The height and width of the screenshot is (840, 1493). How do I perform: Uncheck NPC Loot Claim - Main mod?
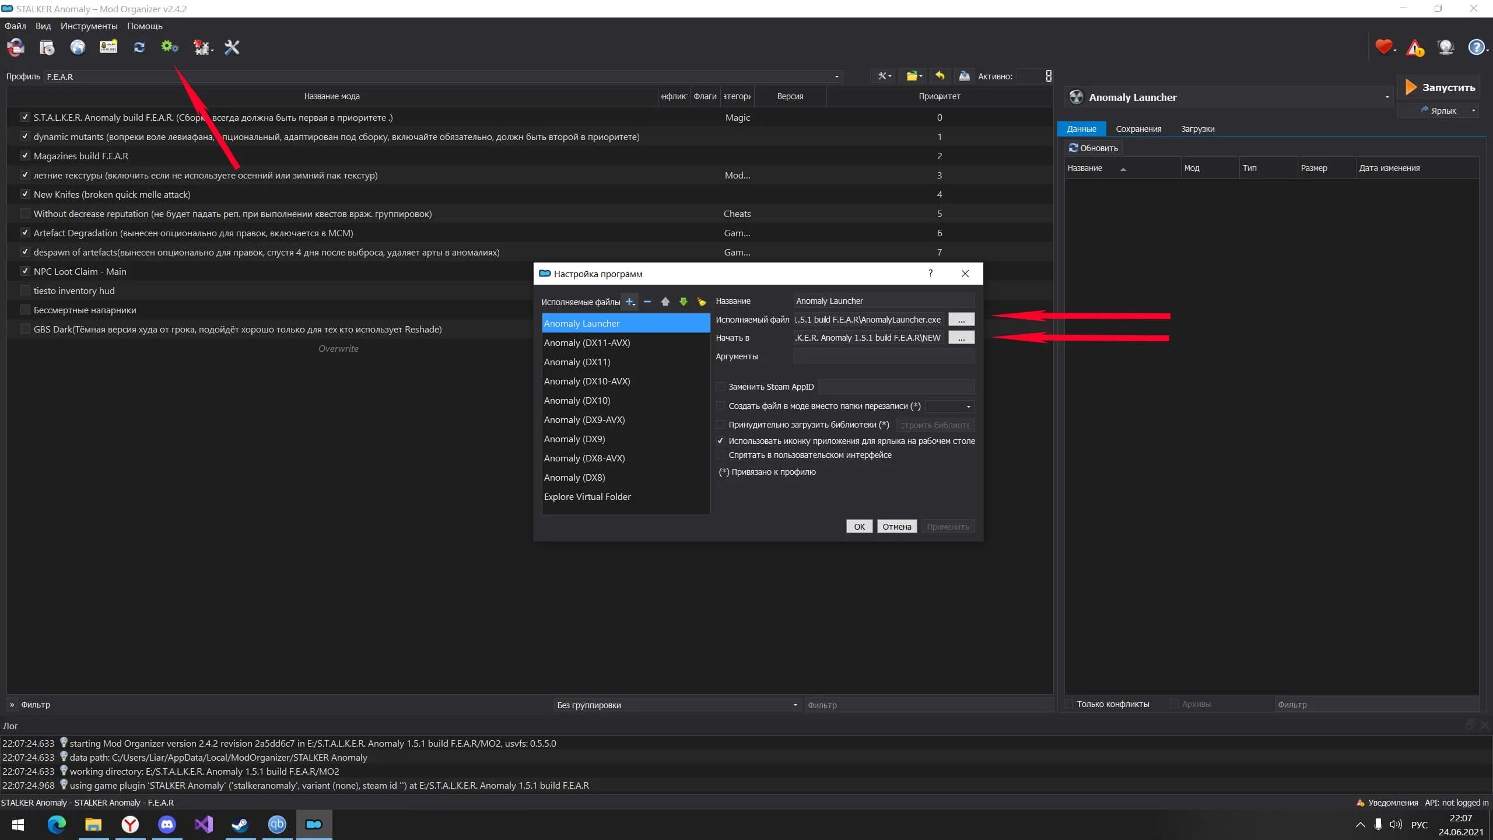tap(24, 271)
